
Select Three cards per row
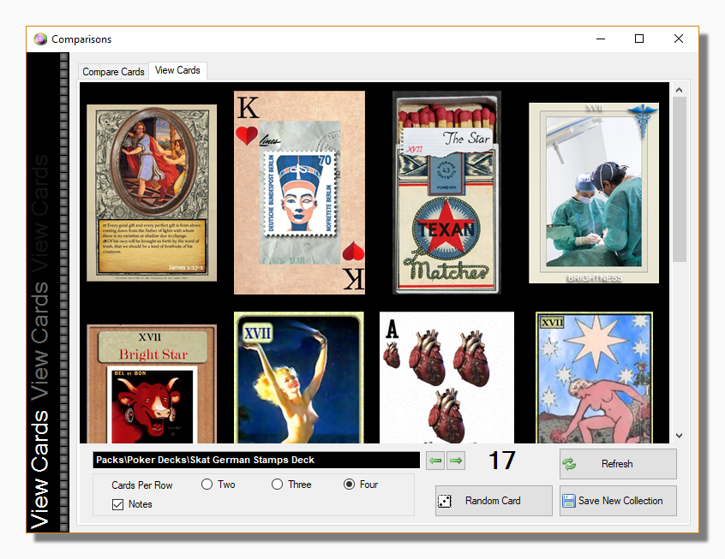pyautogui.click(x=291, y=485)
